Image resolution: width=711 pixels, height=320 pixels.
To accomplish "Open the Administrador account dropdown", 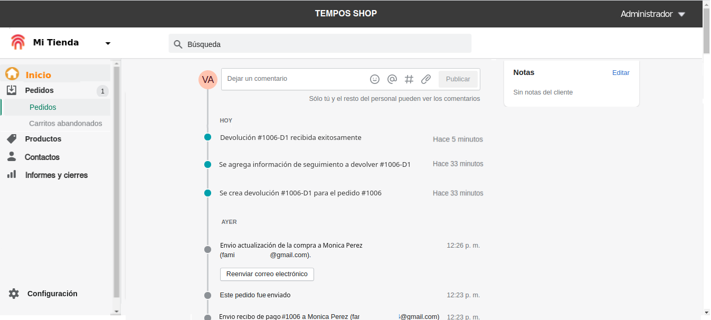I will point(681,14).
